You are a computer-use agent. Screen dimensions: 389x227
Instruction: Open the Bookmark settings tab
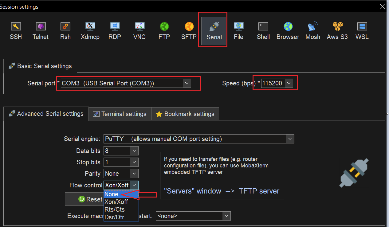click(x=185, y=114)
